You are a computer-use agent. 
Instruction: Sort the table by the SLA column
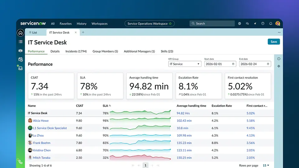[110, 106]
